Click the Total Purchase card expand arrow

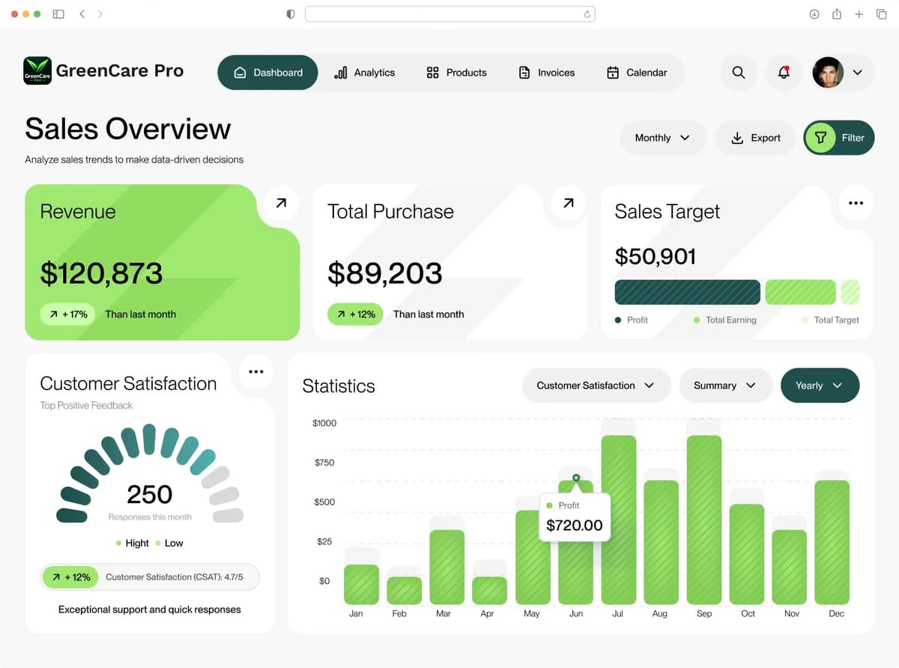567,203
